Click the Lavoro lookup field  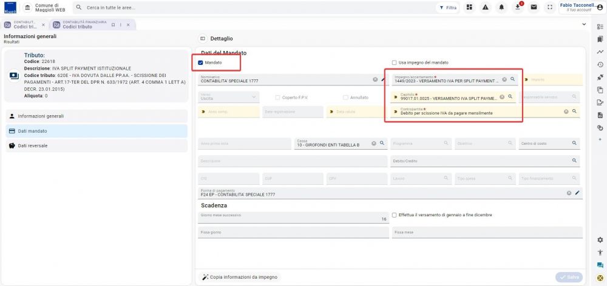click(421, 179)
